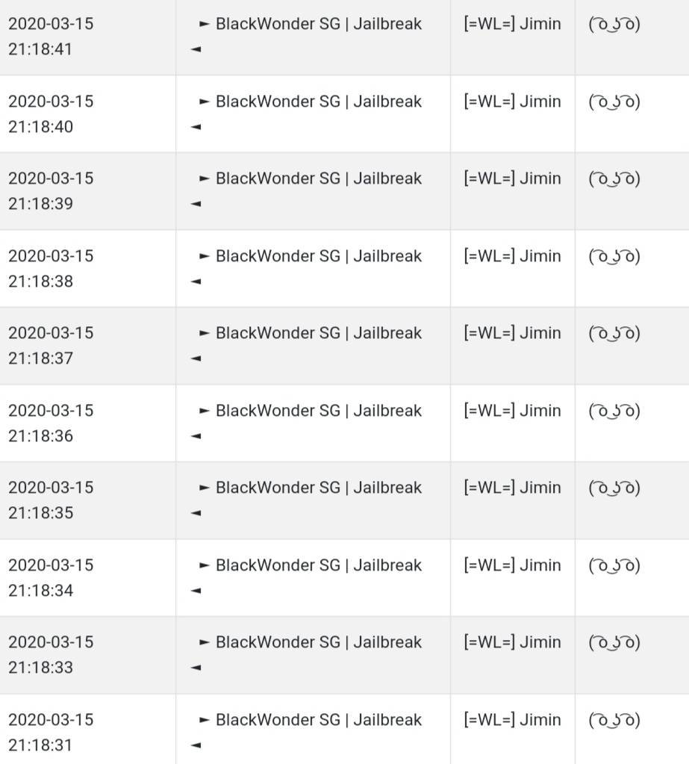Open BlackWonder SG | Jailbreak at 21:18:41

click(x=319, y=24)
